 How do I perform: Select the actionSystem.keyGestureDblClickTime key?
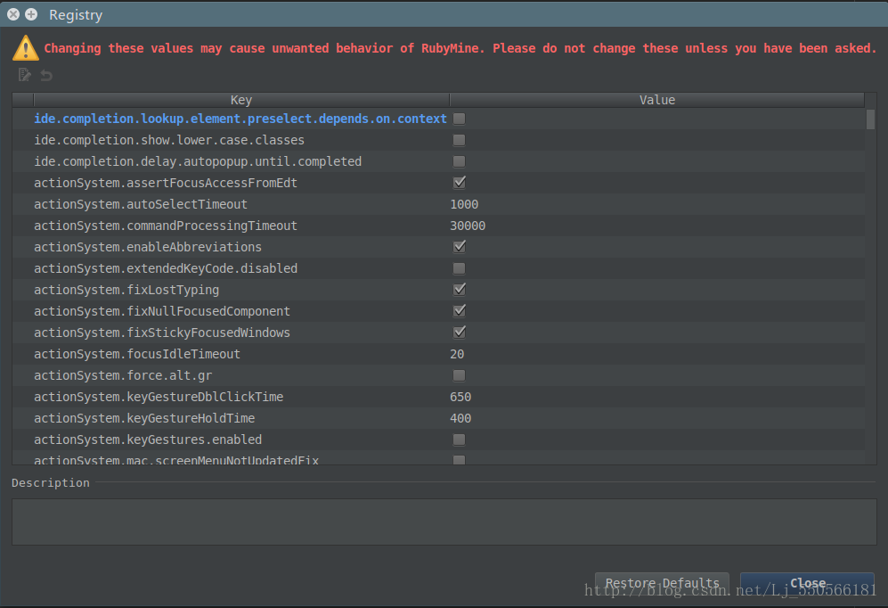[x=159, y=397]
